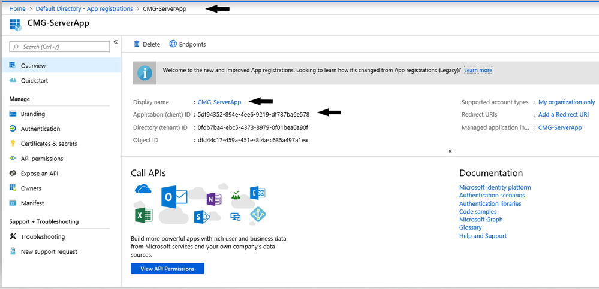Click the blue info icon in banner
Image resolution: width=599 pixels, height=289 pixels.
(145, 72)
